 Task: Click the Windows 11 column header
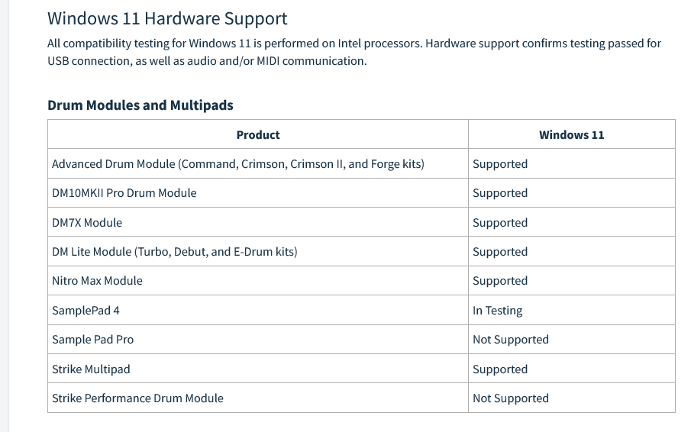[x=571, y=135]
